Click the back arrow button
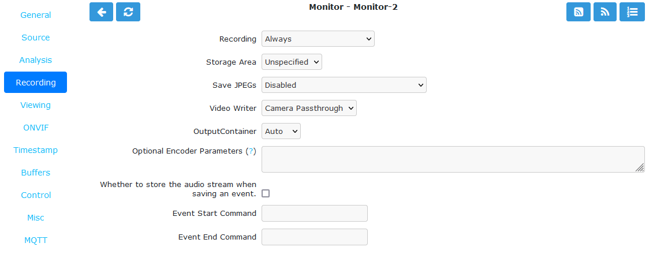The width and height of the screenshot is (653, 254). (x=101, y=12)
